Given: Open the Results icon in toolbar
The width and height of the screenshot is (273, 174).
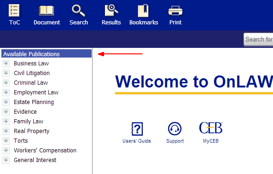Looking at the screenshot, I should coord(111,11).
